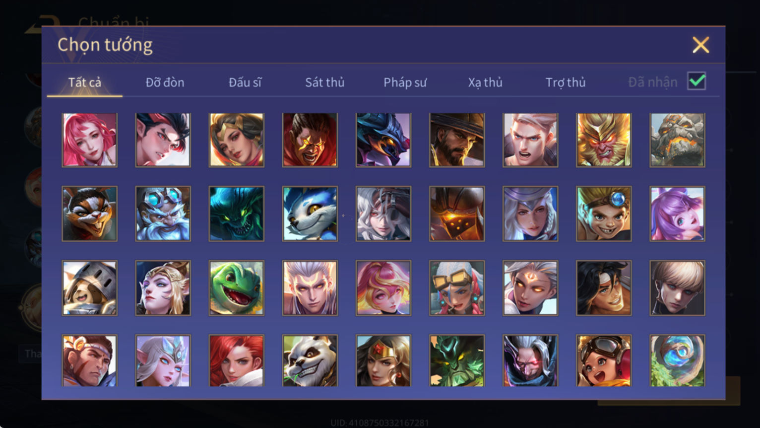The height and width of the screenshot is (428, 760).
Task: Toggle the Đã nhận checkbox
Action: [x=697, y=81]
